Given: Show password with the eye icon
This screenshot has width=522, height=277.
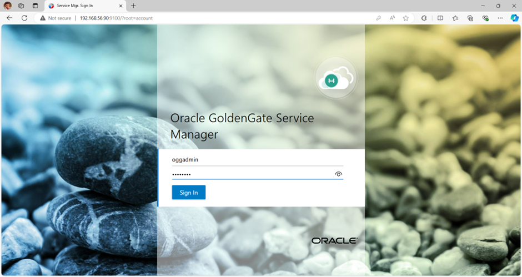Looking at the screenshot, I should point(338,174).
